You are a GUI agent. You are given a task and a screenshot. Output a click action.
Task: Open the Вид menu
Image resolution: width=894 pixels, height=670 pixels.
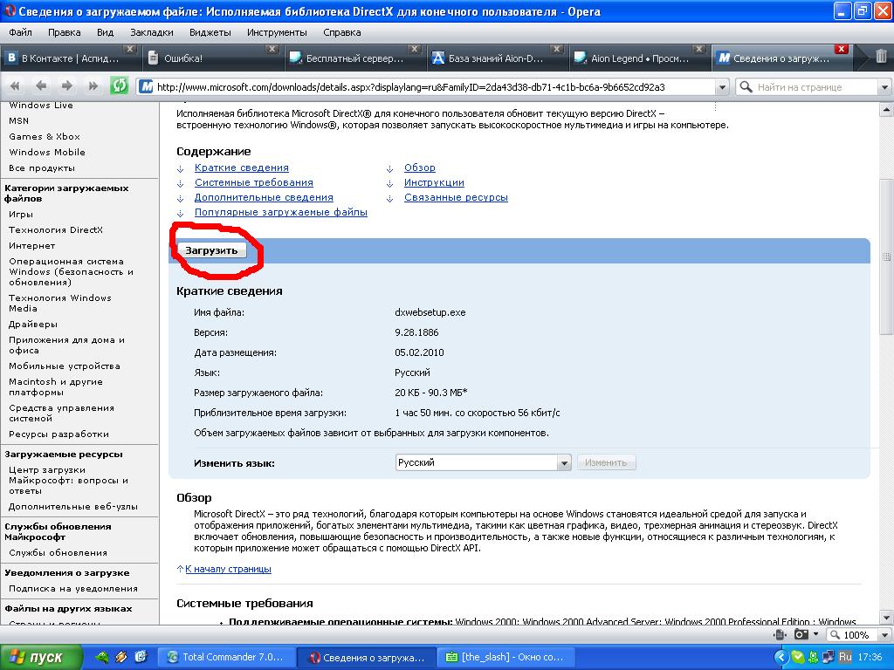click(x=105, y=32)
